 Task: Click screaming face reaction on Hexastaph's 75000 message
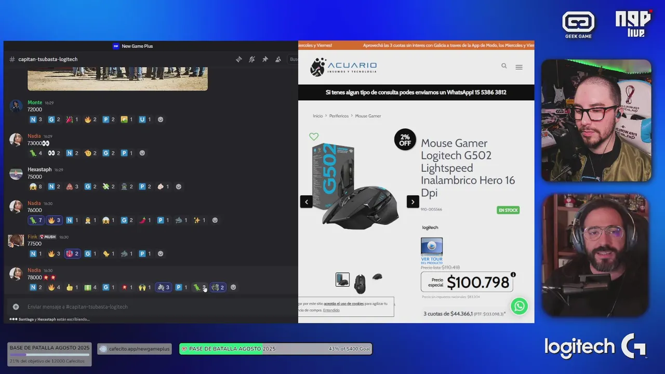pyautogui.click(x=36, y=186)
